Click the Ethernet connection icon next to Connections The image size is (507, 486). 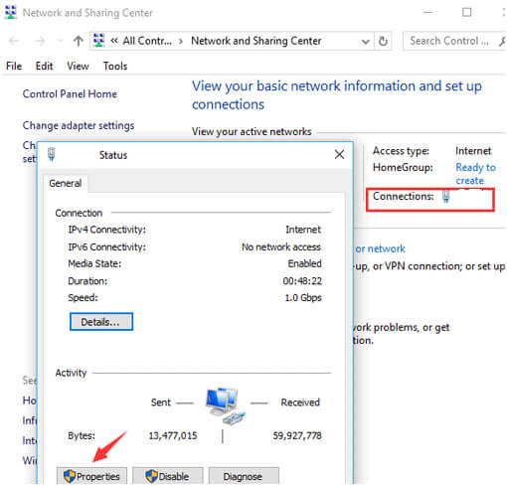point(446,196)
